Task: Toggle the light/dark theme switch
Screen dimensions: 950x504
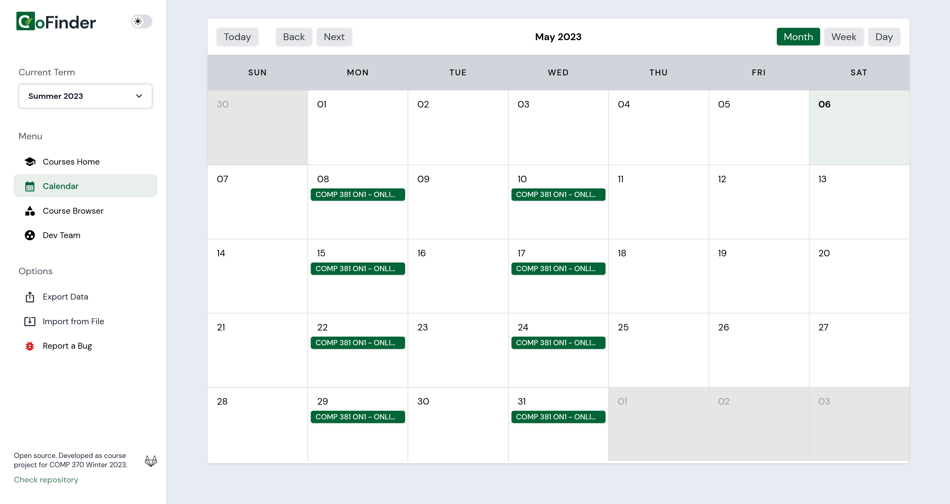Action: [142, 21]
